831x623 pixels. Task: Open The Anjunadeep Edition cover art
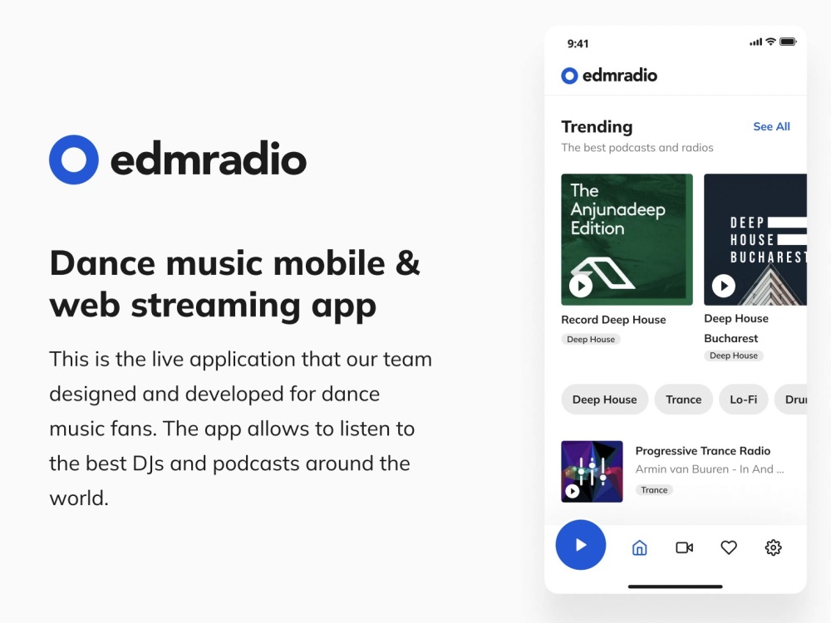pos(627,239)
